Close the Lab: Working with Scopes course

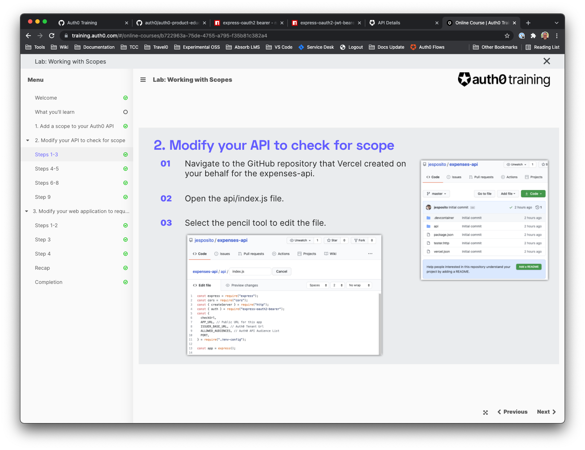546,61
